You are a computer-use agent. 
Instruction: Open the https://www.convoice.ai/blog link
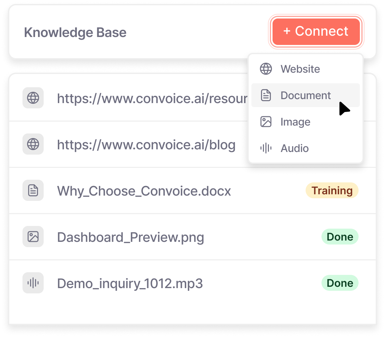coord(146,144)
